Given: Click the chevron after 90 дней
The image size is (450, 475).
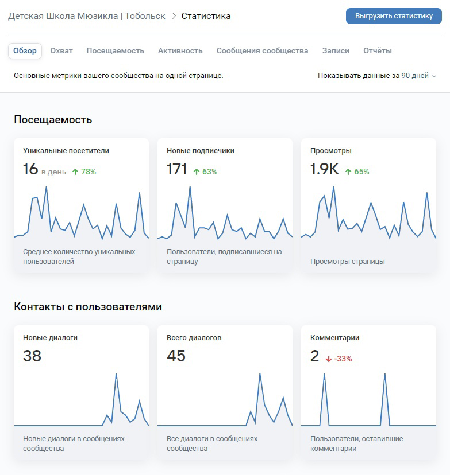Looking at the screenshot, I should [434, 76].
